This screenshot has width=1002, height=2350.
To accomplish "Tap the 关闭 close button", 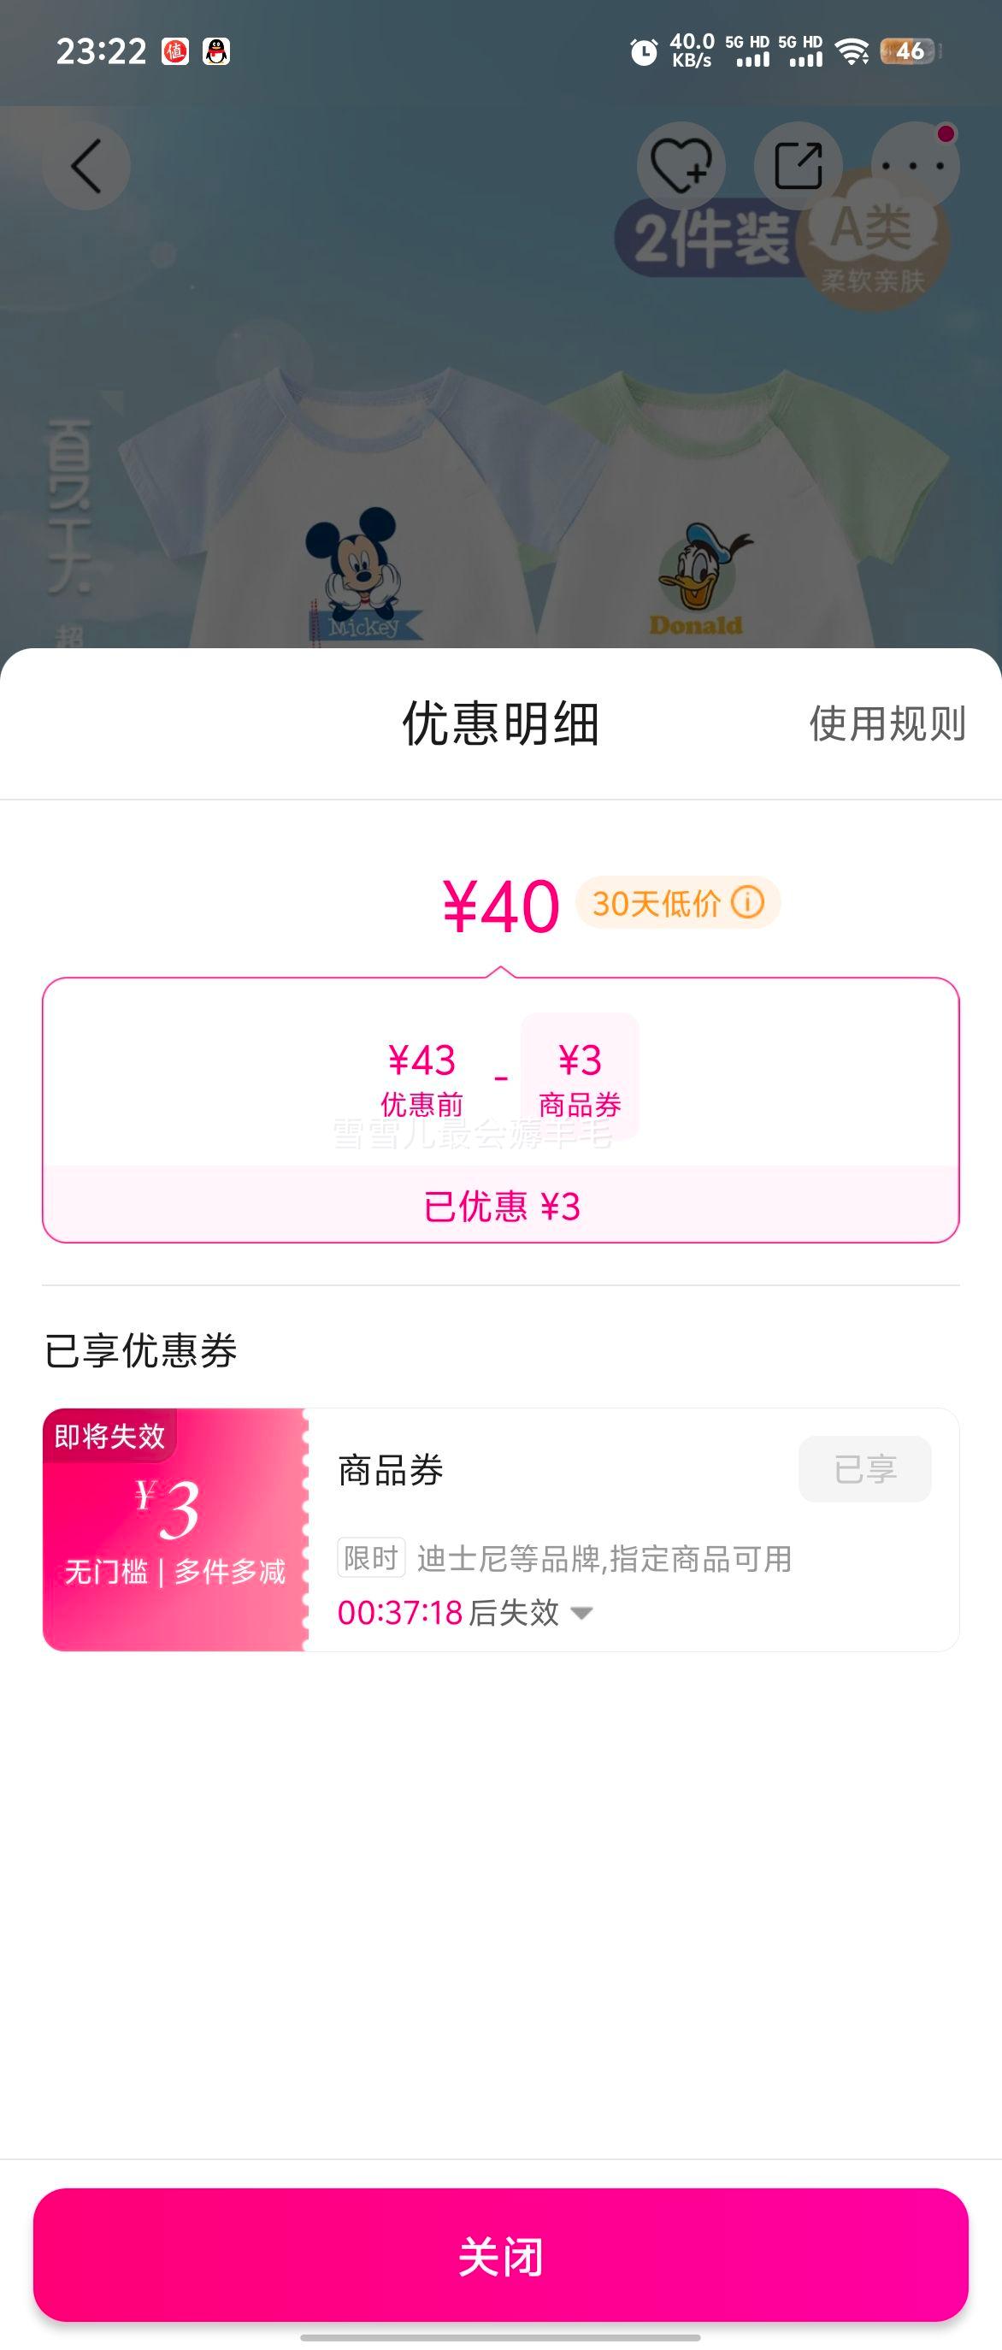I will point(500,2254).
